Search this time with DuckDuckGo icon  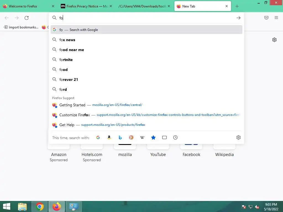pos(131,137)
